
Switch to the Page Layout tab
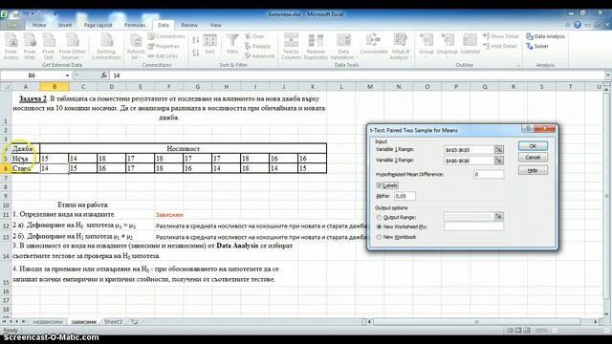point(98,25)
